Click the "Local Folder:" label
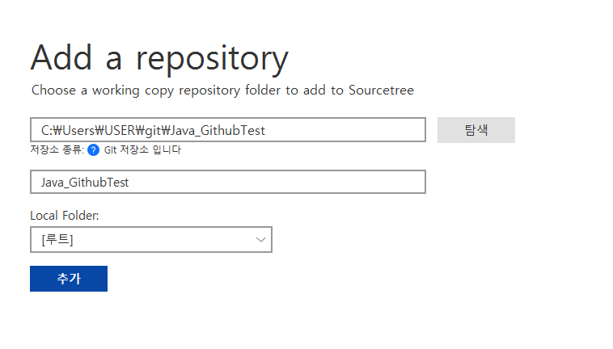The height and width of the screenshot is (349, 613). pos(65,216)
